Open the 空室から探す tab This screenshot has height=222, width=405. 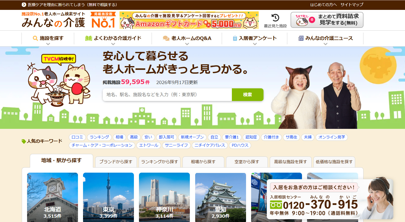coord(247,162)
